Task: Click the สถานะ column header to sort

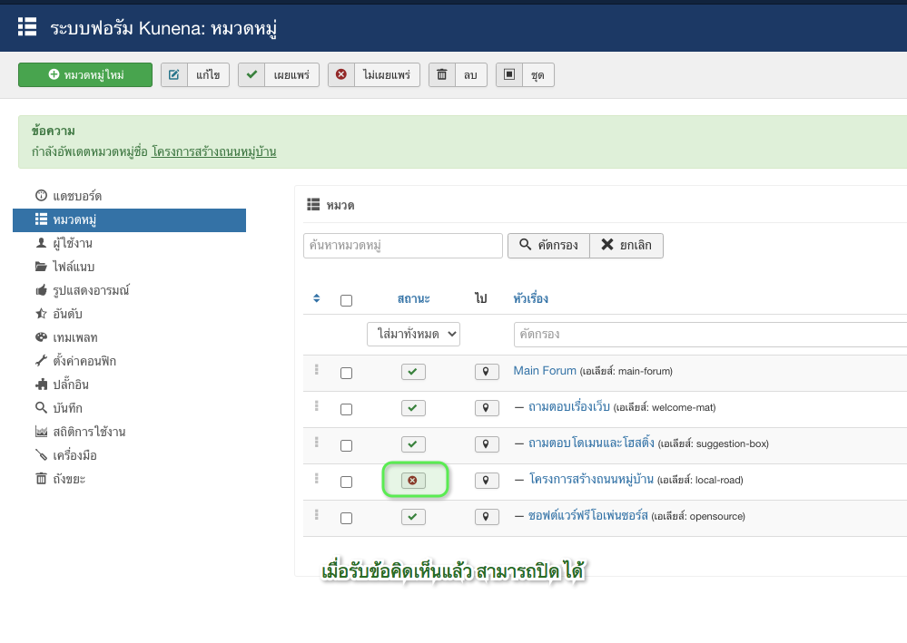Action: click(414, 298)
